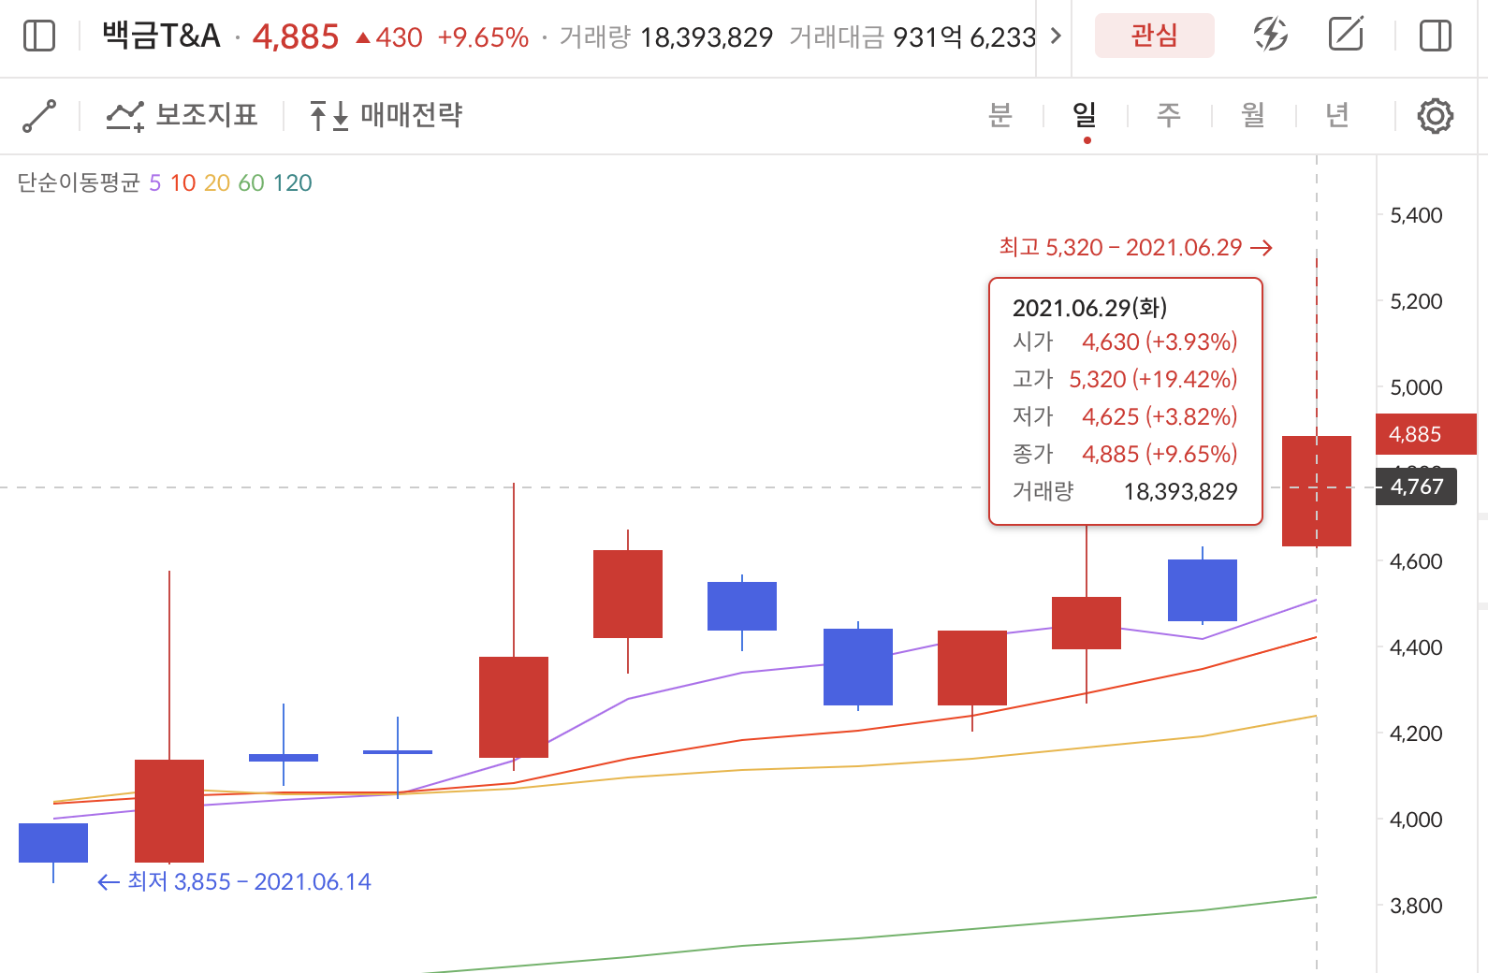The height and width of the screenshot is (973, 1488).
Task: Click 시가 4,630 (+3.93%) in tooltip
Action: [x=1125, y=341]
